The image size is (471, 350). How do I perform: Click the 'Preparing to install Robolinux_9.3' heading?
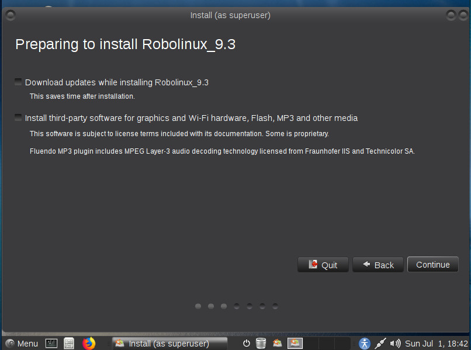point(125,44)
